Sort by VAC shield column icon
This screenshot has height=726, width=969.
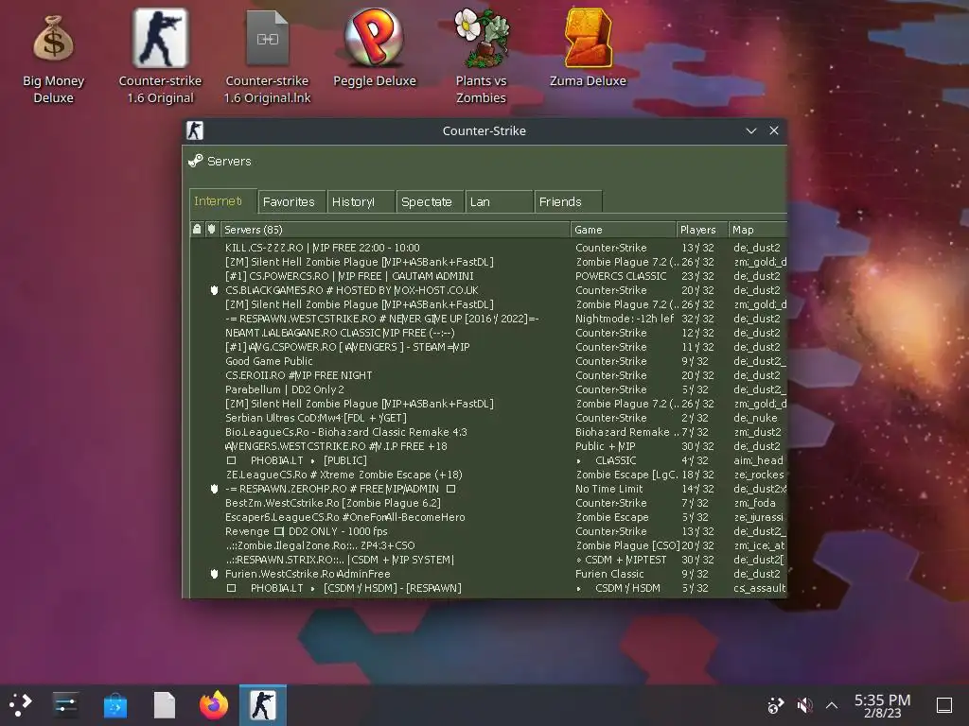pyautogui.click(x=211, y=229)
